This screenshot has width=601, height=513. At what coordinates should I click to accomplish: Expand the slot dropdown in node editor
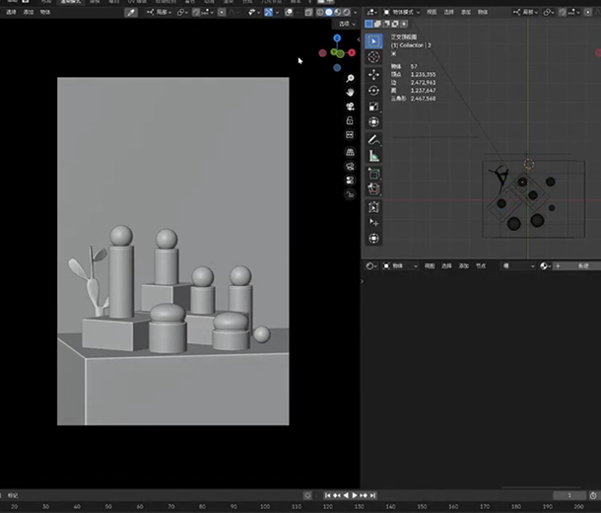tap(519, 266)
